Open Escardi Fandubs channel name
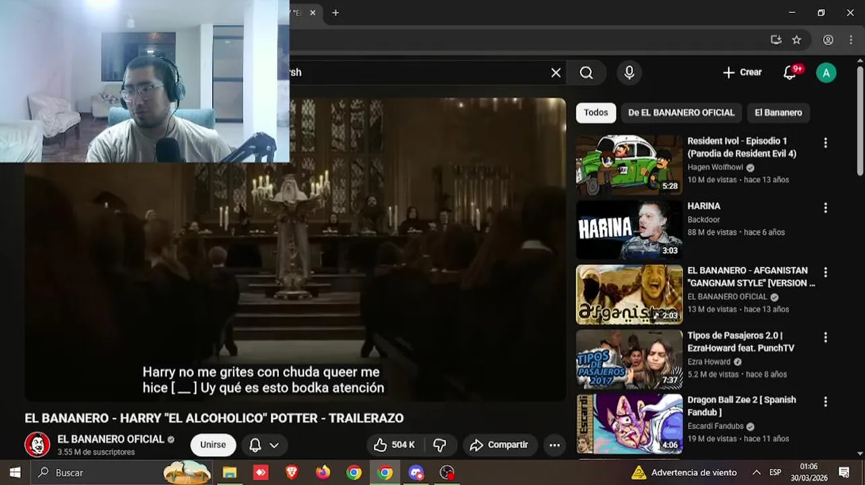 [x=715, y=426]
